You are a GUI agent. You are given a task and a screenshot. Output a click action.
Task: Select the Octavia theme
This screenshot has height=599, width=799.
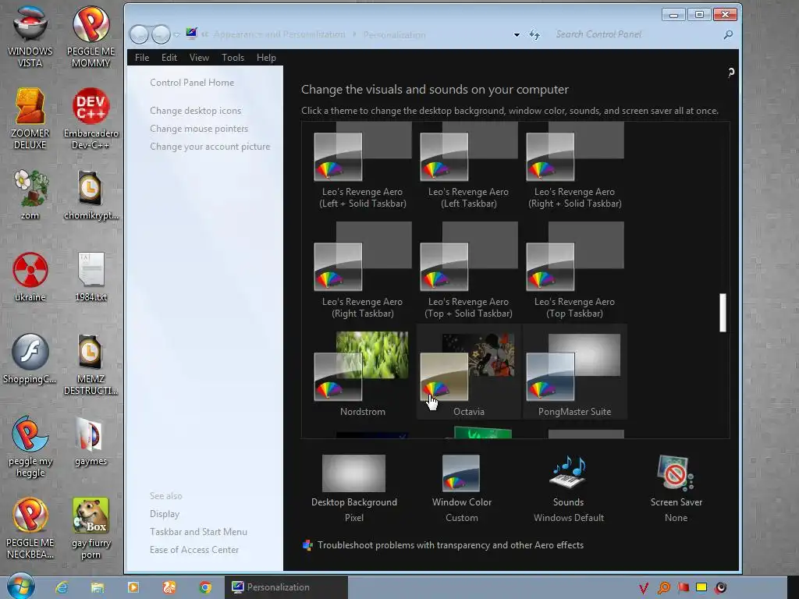coord(469,374)
